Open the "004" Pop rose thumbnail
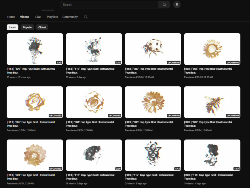Screen dimensions: 250x188 94,102
